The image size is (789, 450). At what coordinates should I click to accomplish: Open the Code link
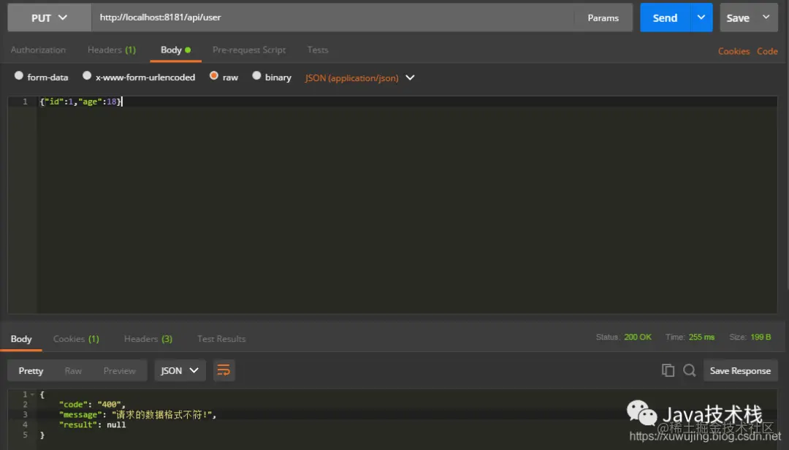click(x=767, y=51)
